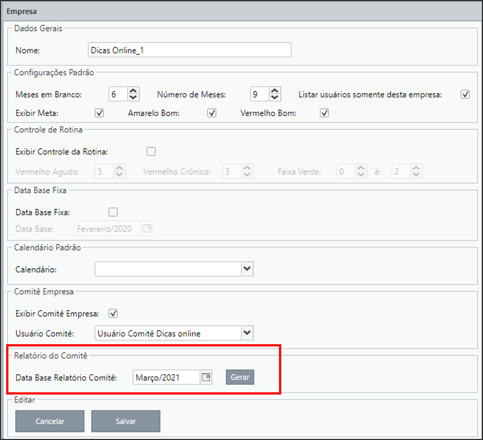This screenshot has height=440, width=483.
Task: Click the Vermelho Agudo number field
Action: click(x=105, y=171)
